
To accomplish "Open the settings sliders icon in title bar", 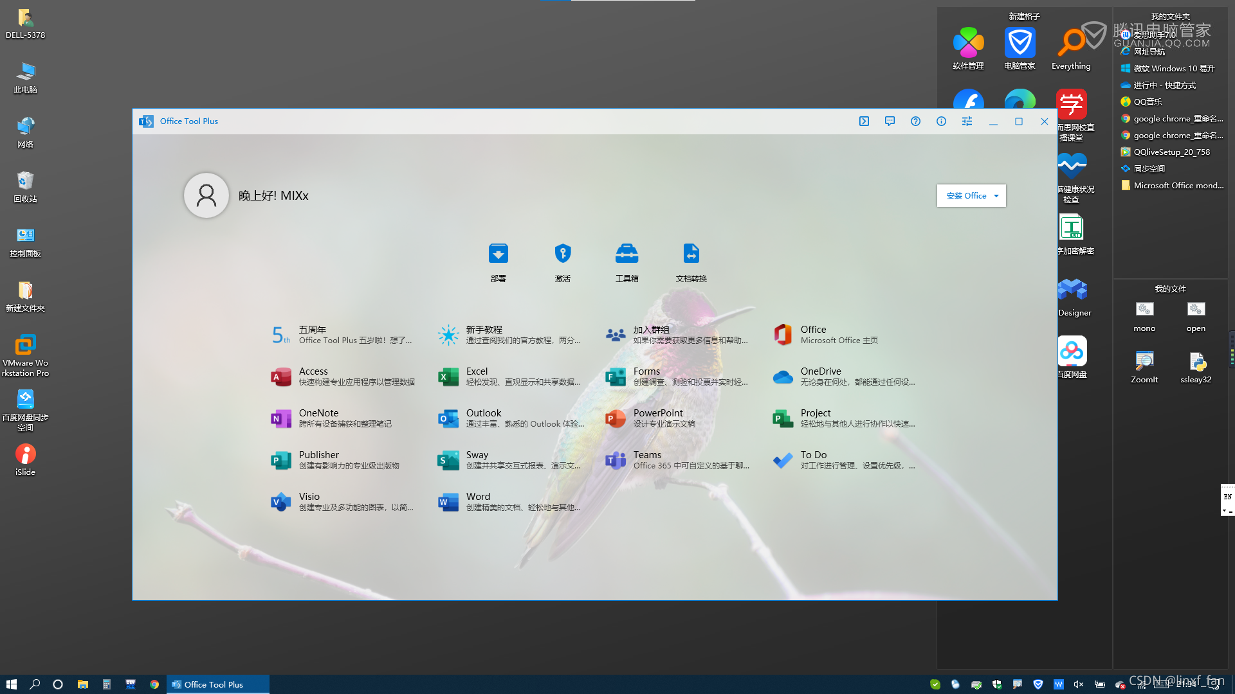I will click(x=967, y=121).
